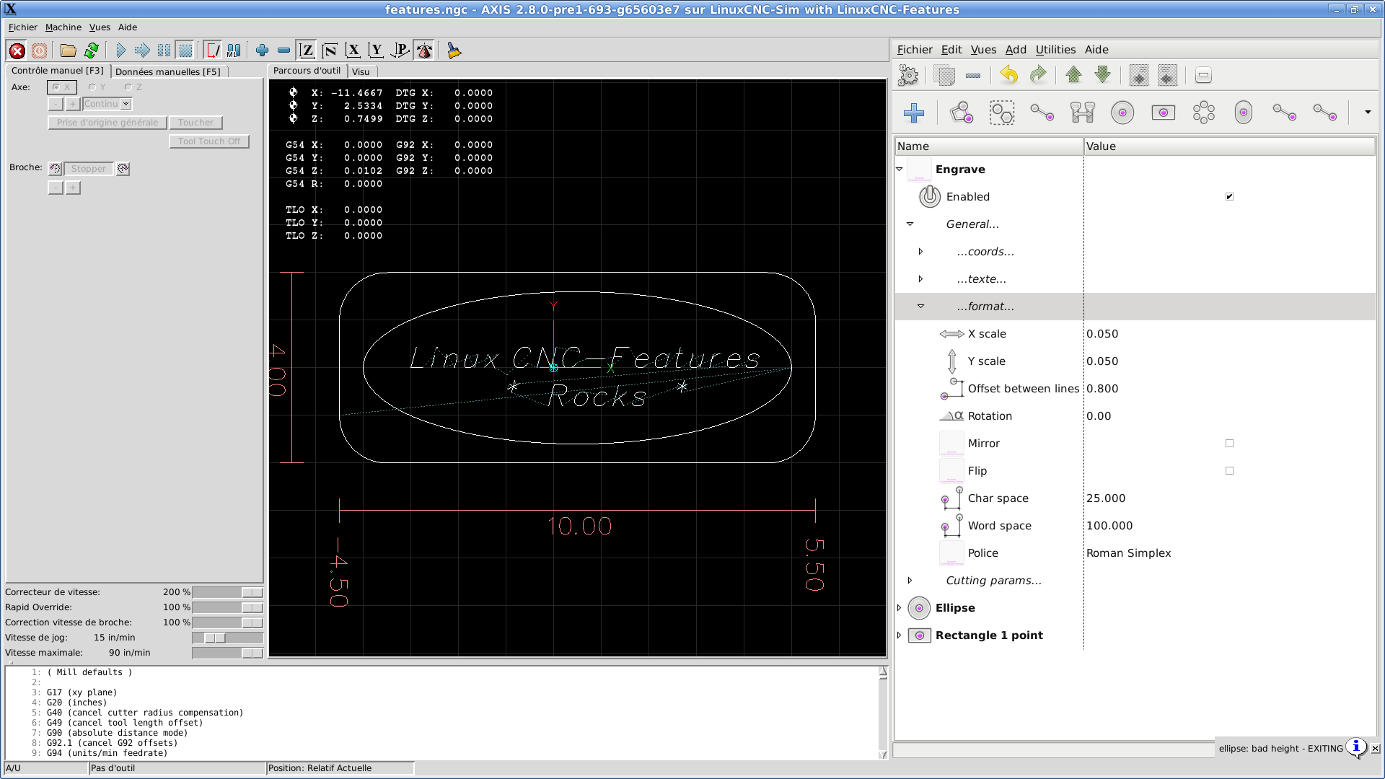Adjust Vitesse de jog slider

227,638
